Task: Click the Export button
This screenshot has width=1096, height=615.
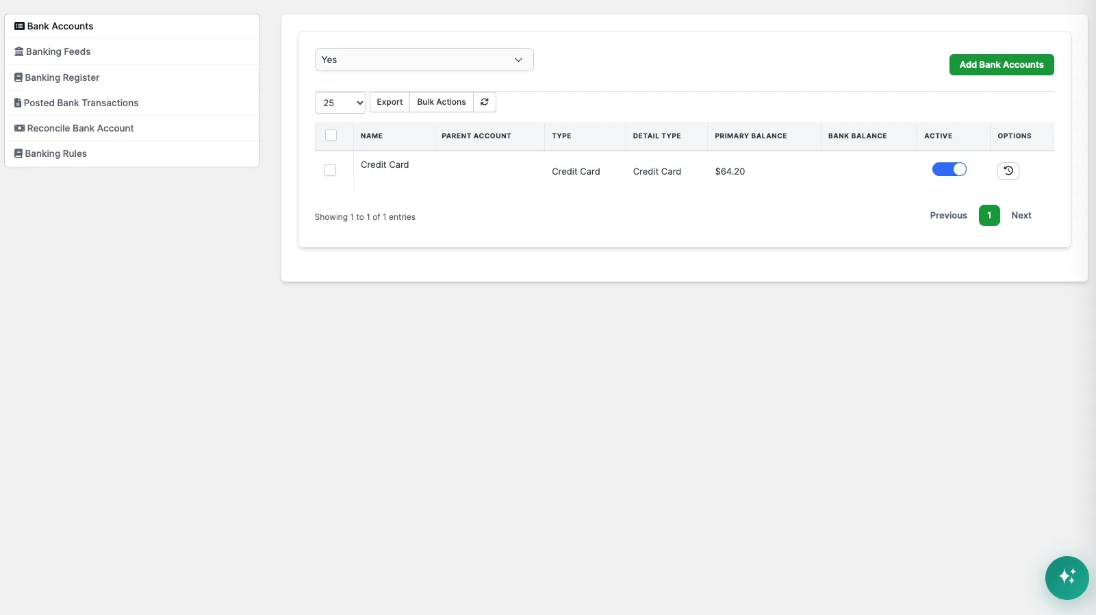Action: [390, 102]
